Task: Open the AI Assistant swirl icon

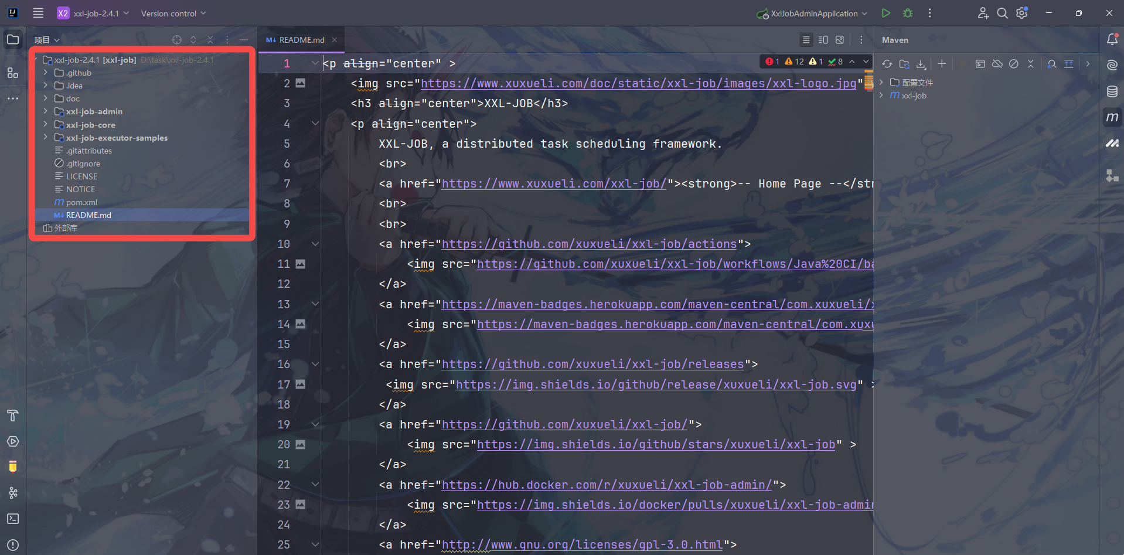Action: click(1112, 65)
